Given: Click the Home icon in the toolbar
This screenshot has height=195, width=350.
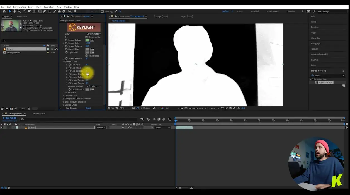Looking at the screenshot, I should click(4, 11).
